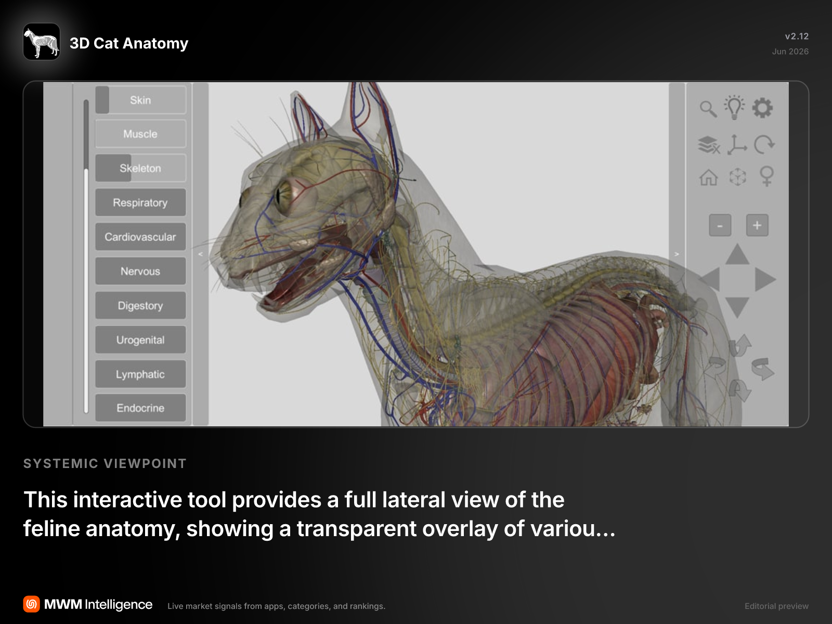832x624 pixels.
Task: Toggle the Urogenital system layer
Action: [x=140, y=340]
